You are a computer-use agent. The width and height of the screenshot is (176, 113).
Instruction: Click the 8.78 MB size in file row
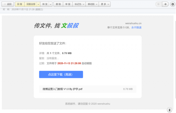click(128, 89)
